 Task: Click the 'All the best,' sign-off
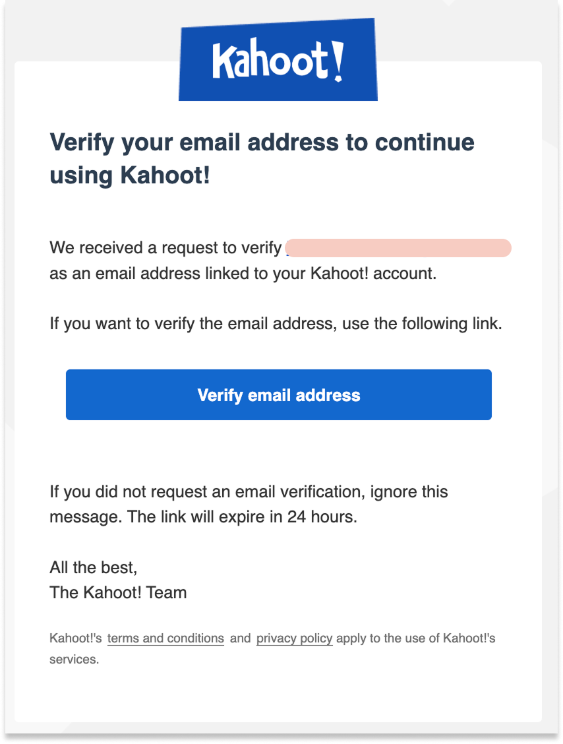tap(94, 567)
